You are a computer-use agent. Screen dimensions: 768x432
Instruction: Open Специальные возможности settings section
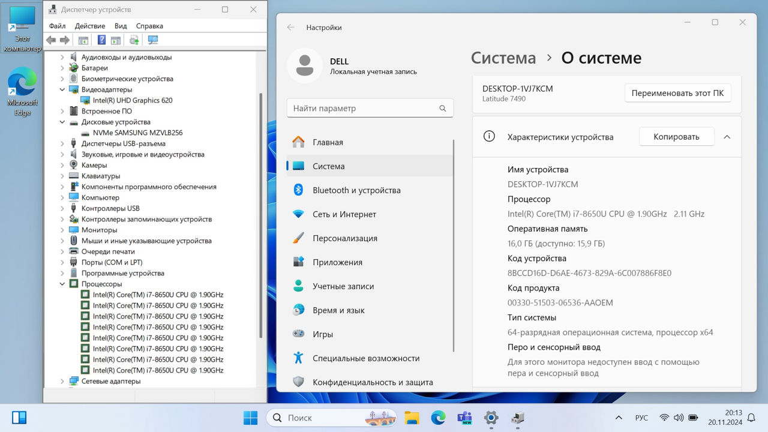click(370, 358)
